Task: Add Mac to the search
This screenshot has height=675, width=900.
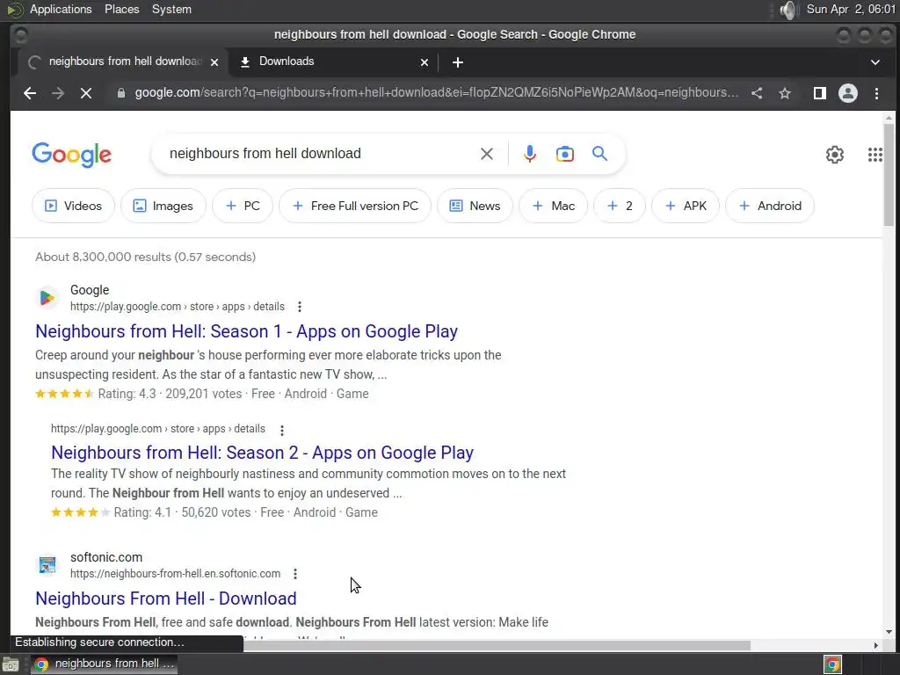Action: click(554, 206)
